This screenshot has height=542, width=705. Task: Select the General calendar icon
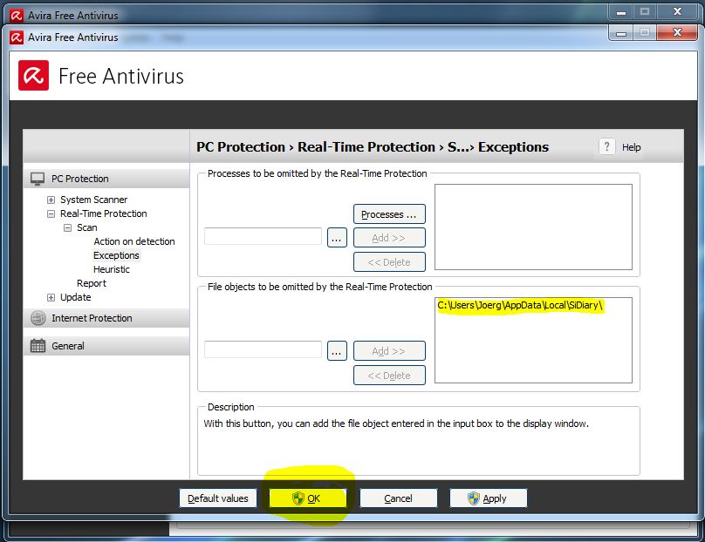tap(37, 345)
